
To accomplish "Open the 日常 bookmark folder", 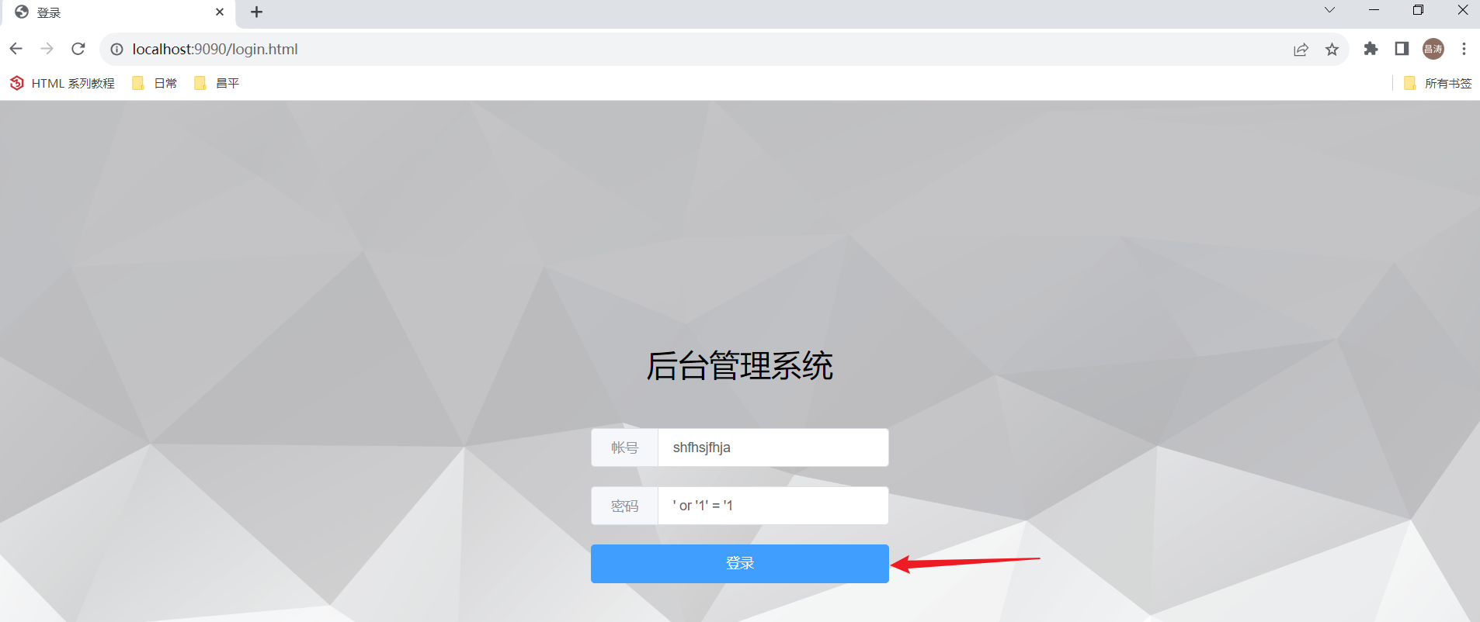I will (x=155, y=83).
